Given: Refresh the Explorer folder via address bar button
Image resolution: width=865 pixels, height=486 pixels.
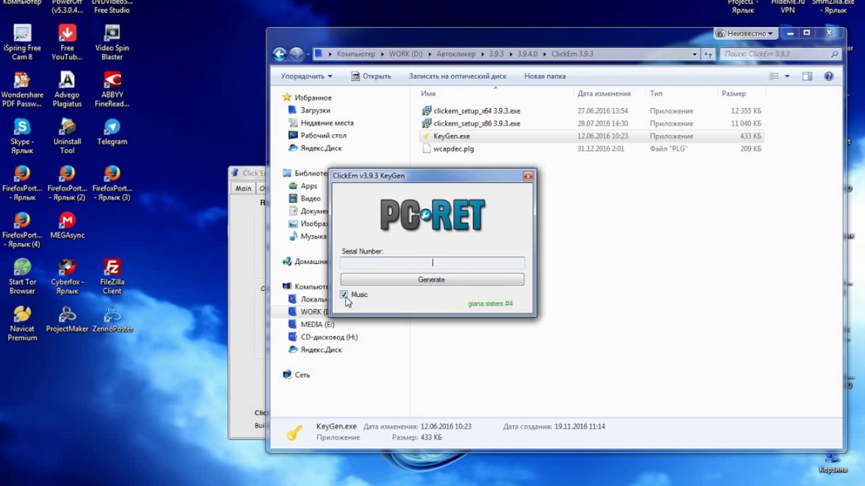Looking at the screenshot, I should tap(708, 54).
